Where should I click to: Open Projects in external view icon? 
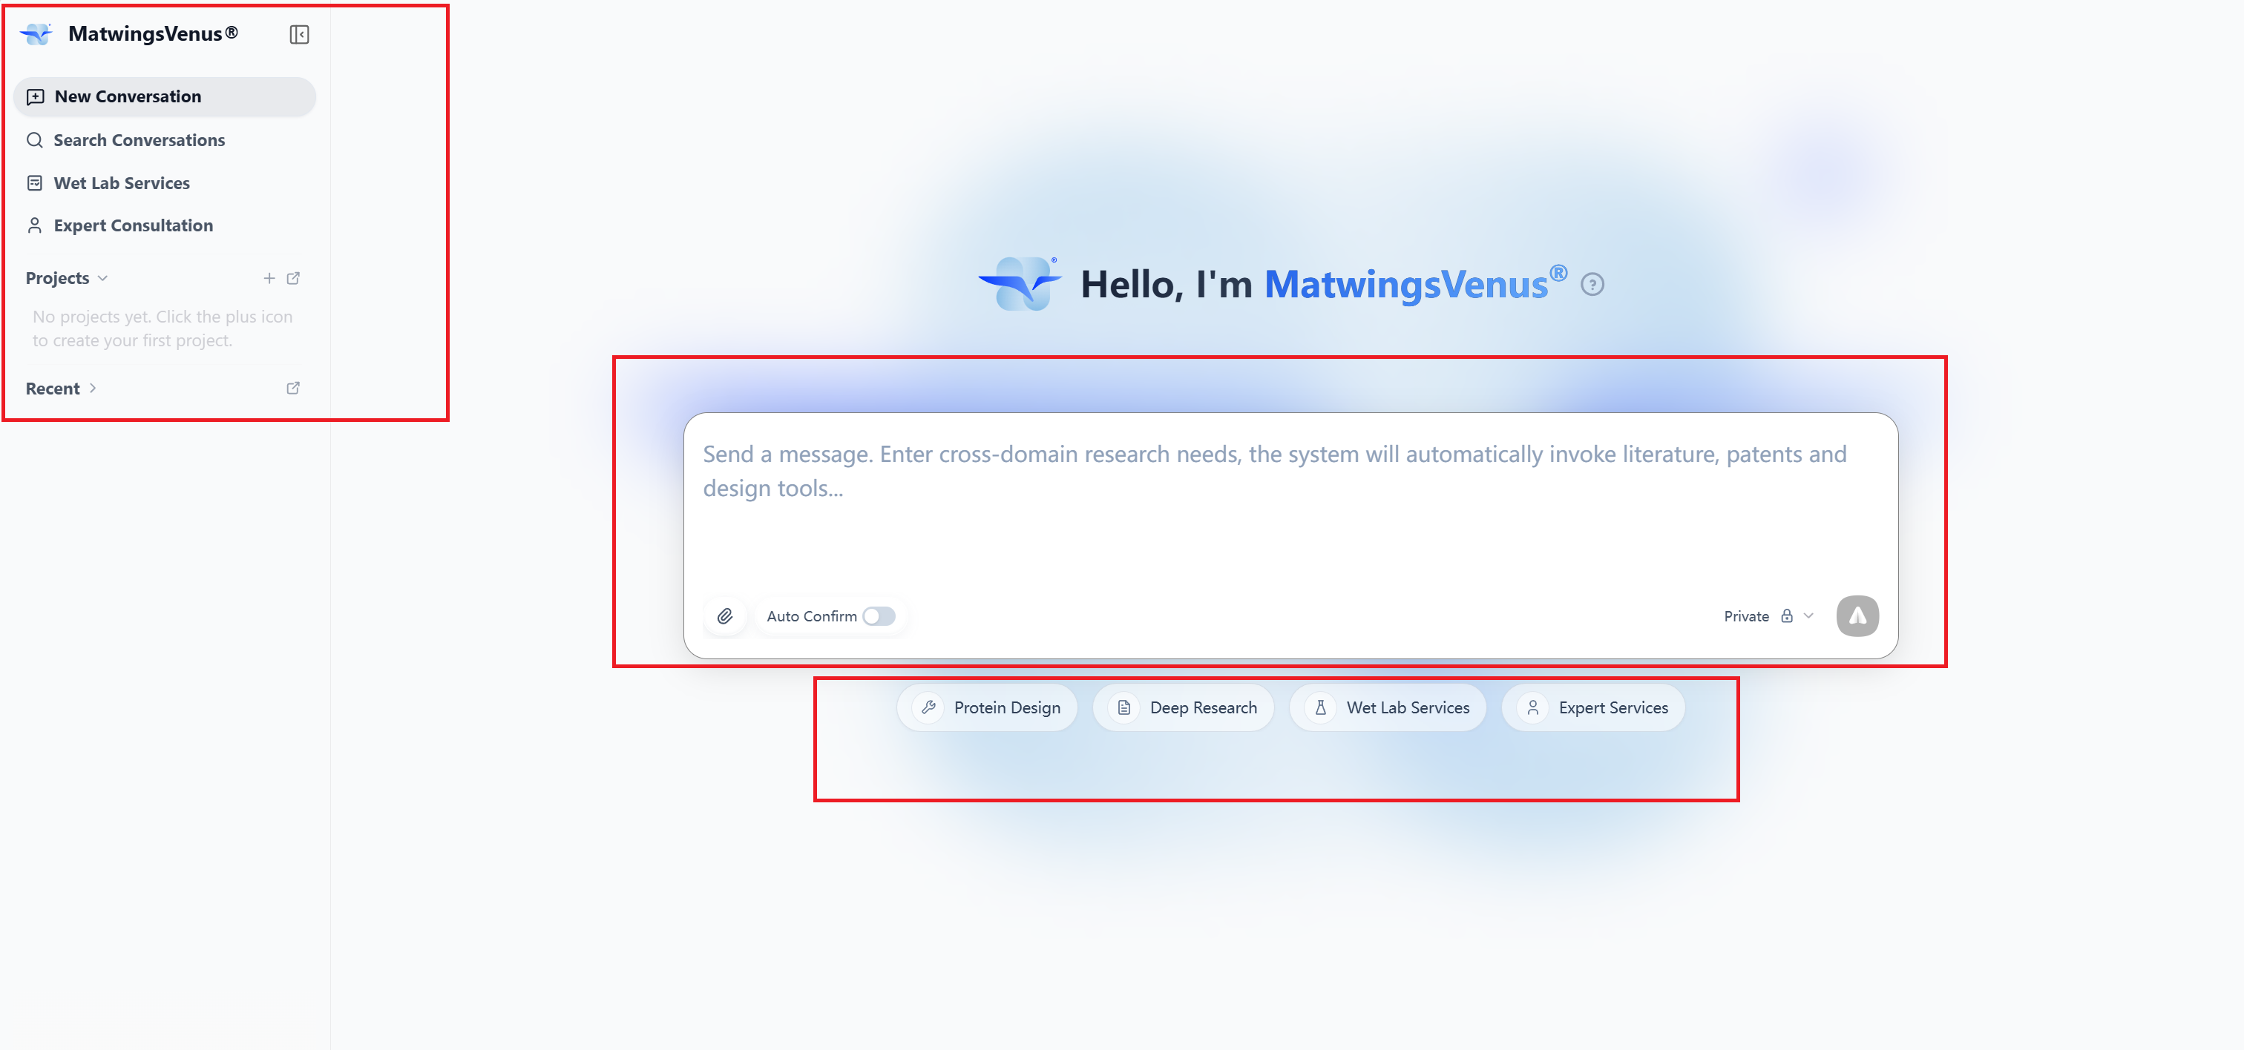[294, 278]
